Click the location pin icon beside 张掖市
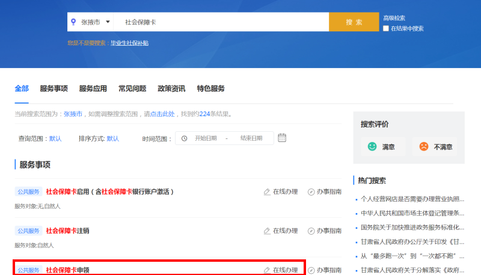Screen dimensions: 481x275 coord(74,22)
